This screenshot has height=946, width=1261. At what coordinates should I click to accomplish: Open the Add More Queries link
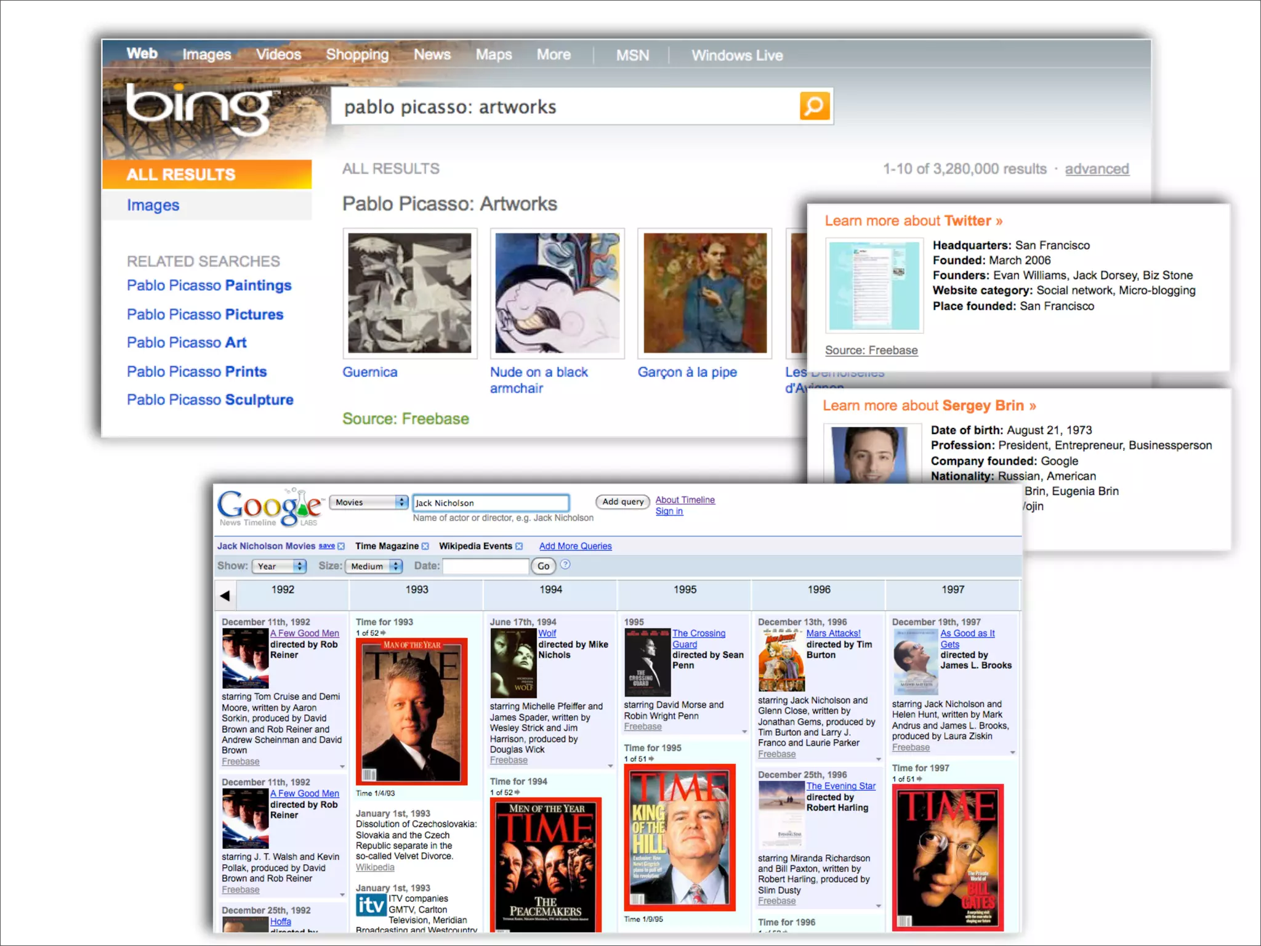575,546
